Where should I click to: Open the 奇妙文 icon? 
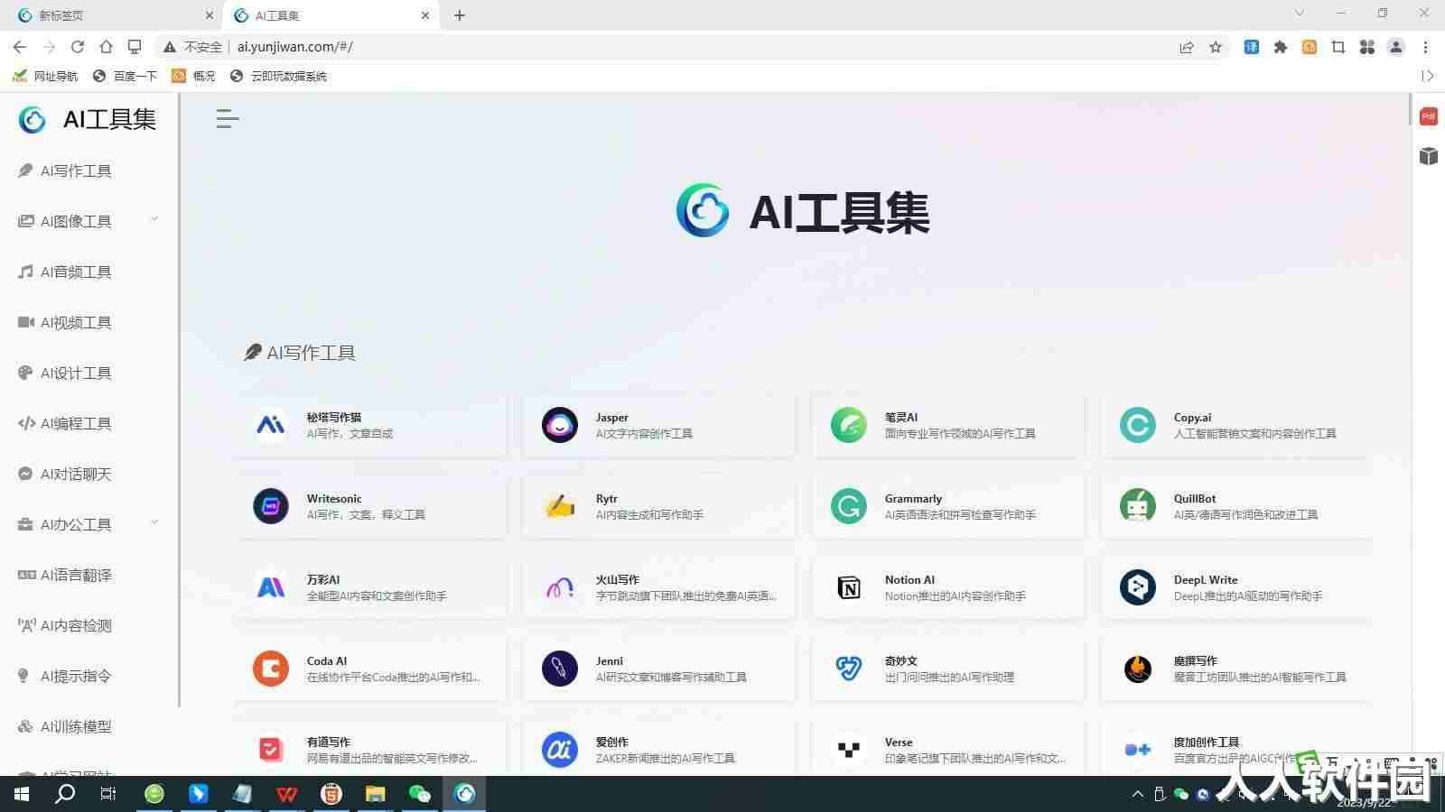click(849, 669)
